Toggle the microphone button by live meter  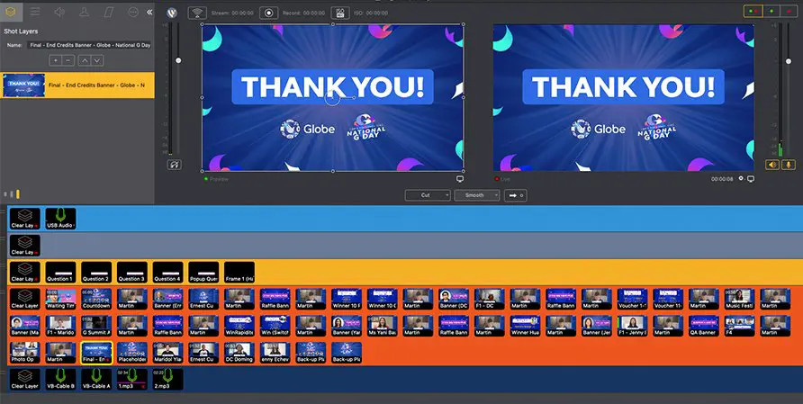(789, 165)
